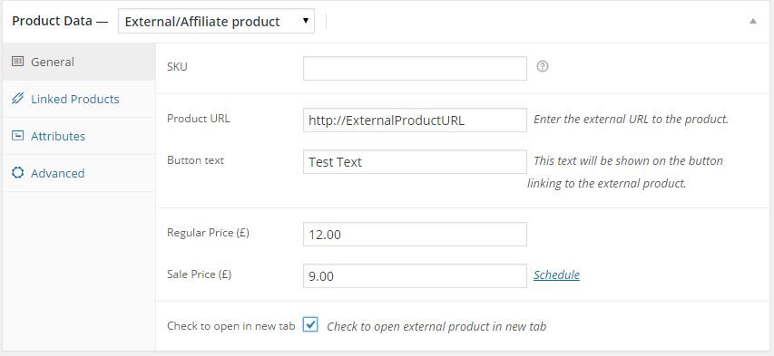
Task: Switch to the Advanced tab
Action: coord(79,173)
